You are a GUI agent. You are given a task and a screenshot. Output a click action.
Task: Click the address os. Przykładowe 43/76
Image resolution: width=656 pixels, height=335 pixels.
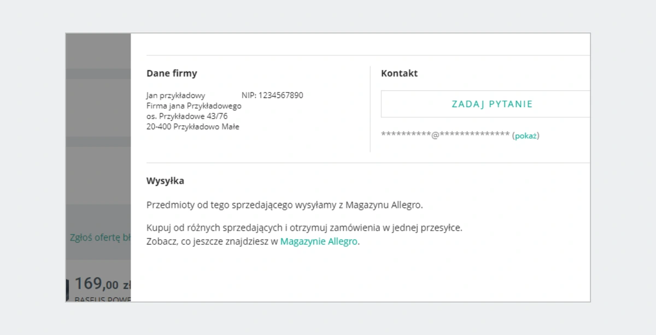coord(186,116)
